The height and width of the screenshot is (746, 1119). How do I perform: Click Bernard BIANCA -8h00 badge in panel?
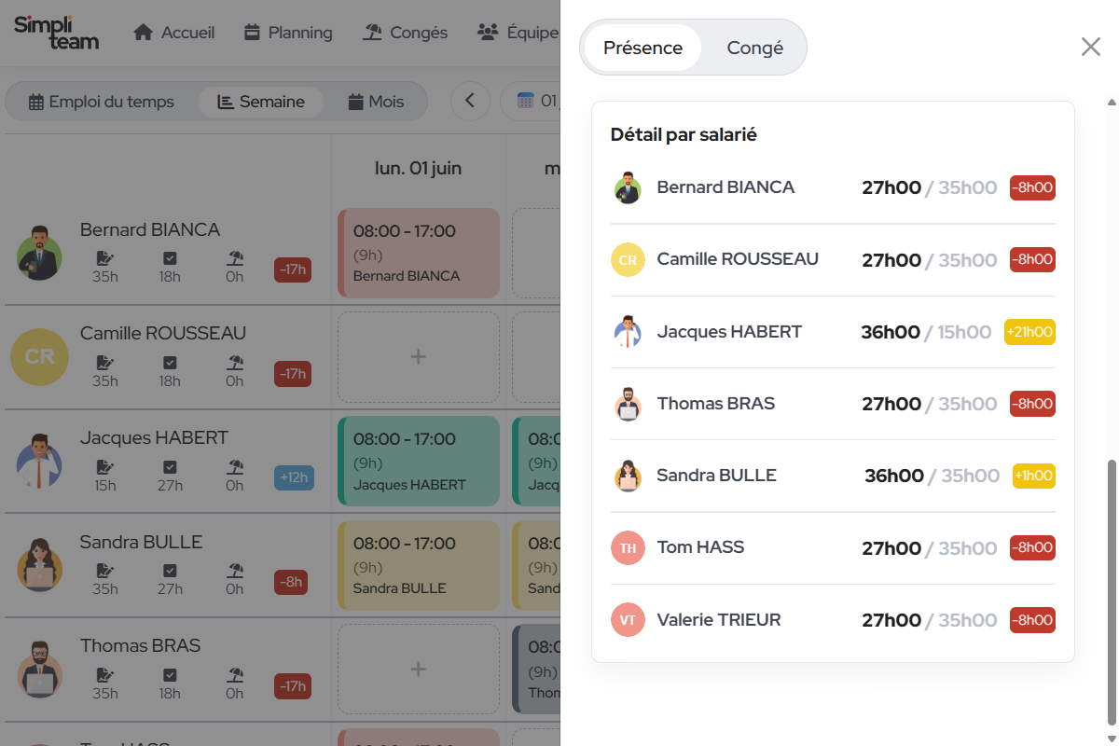coord(1032,187)
